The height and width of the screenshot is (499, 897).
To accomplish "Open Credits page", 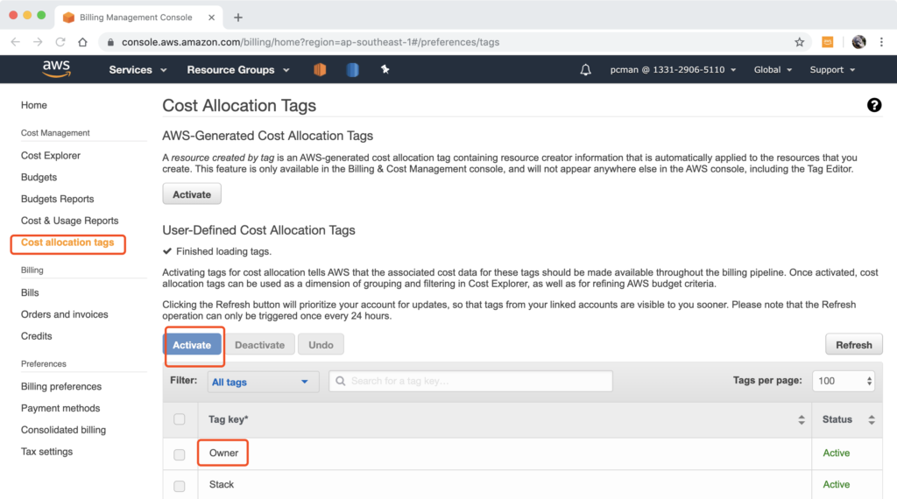I will [x=36, y=336].
